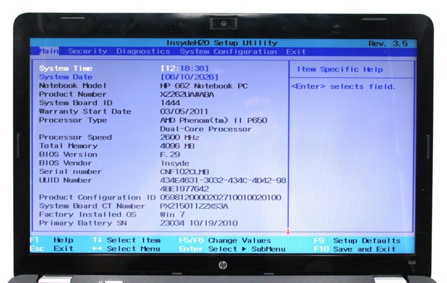
Task: Click the BIOS Version label
Action: (68, 154)
